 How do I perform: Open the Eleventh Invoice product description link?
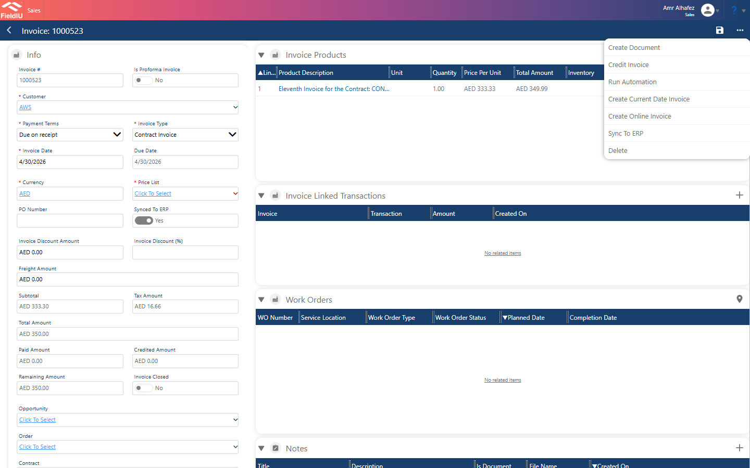tap(334, 89)
